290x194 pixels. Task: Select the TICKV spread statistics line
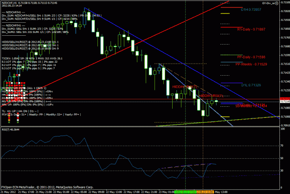[x=32, y=58]
